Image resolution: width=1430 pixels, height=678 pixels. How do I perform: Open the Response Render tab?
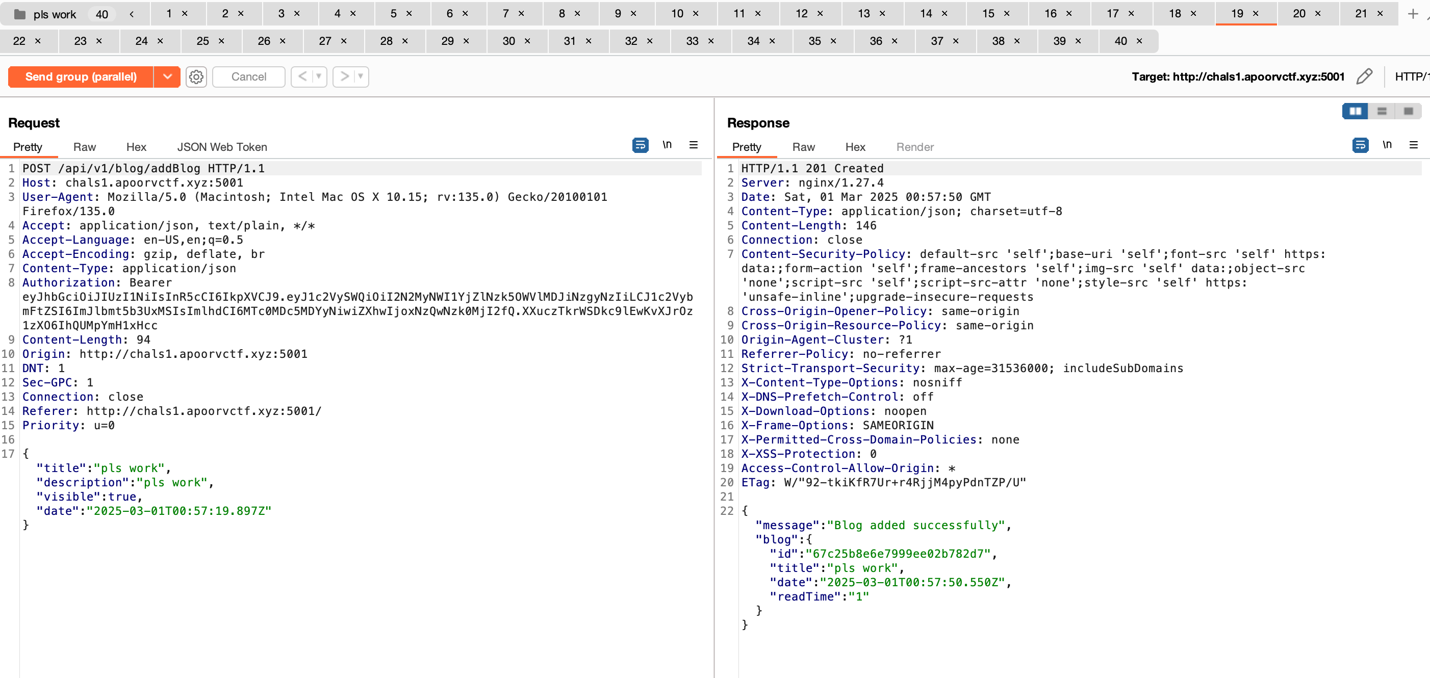click(x=915, y=147)
